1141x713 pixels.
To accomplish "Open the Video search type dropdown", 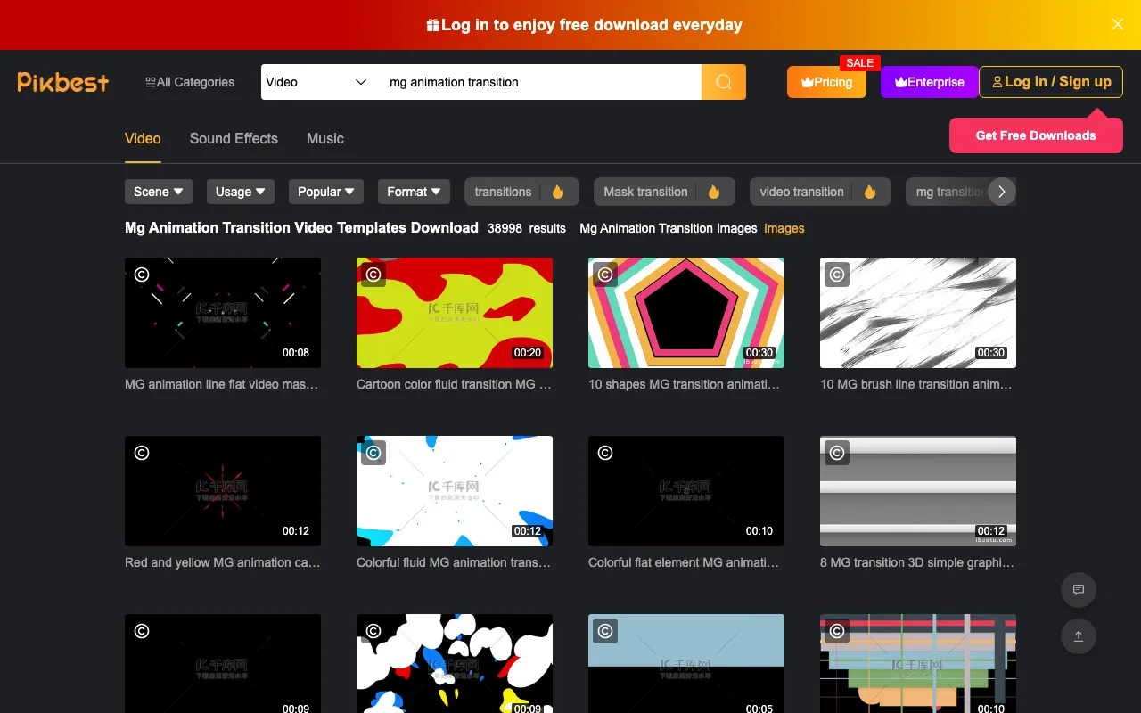I will tap(316, 82).
